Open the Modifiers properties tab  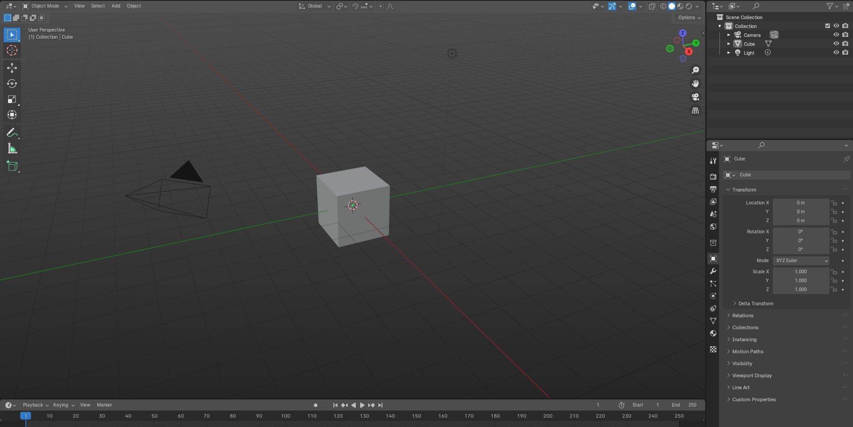click(713, 271)
